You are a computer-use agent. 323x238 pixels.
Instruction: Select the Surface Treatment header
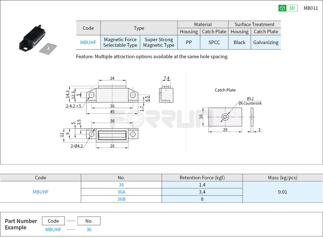(x=255, y=24)
